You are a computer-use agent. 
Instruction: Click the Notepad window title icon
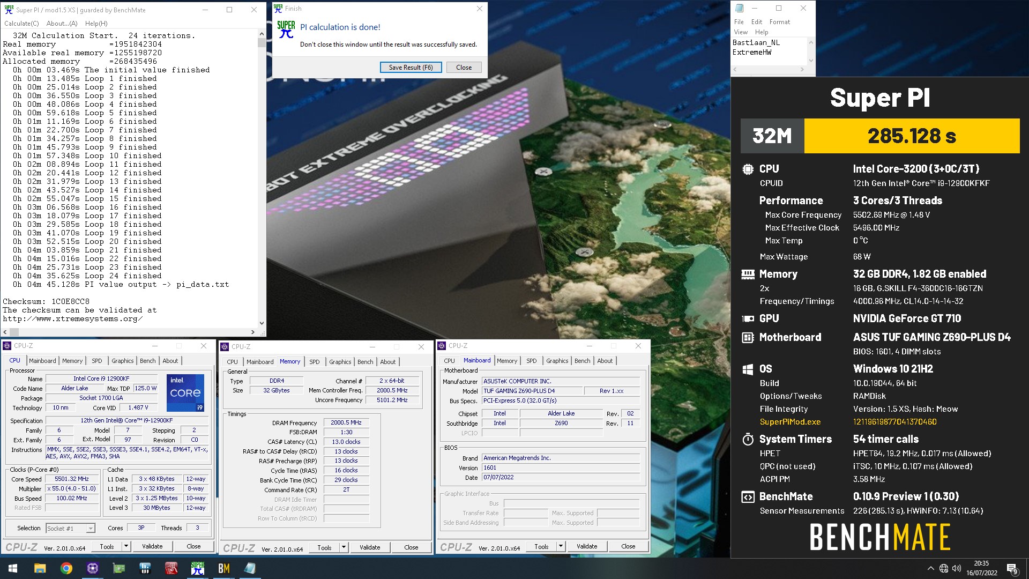[x=740, y=8]
